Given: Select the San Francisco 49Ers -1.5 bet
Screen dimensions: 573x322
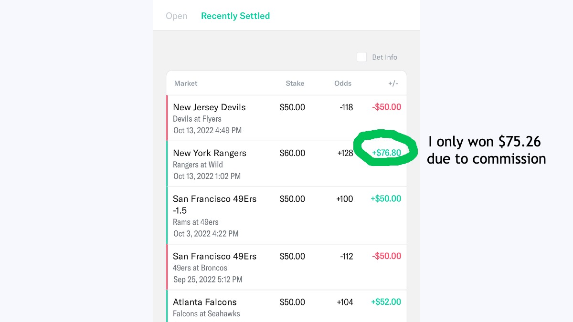Looking at the screenshot, I should pos(286,216).
